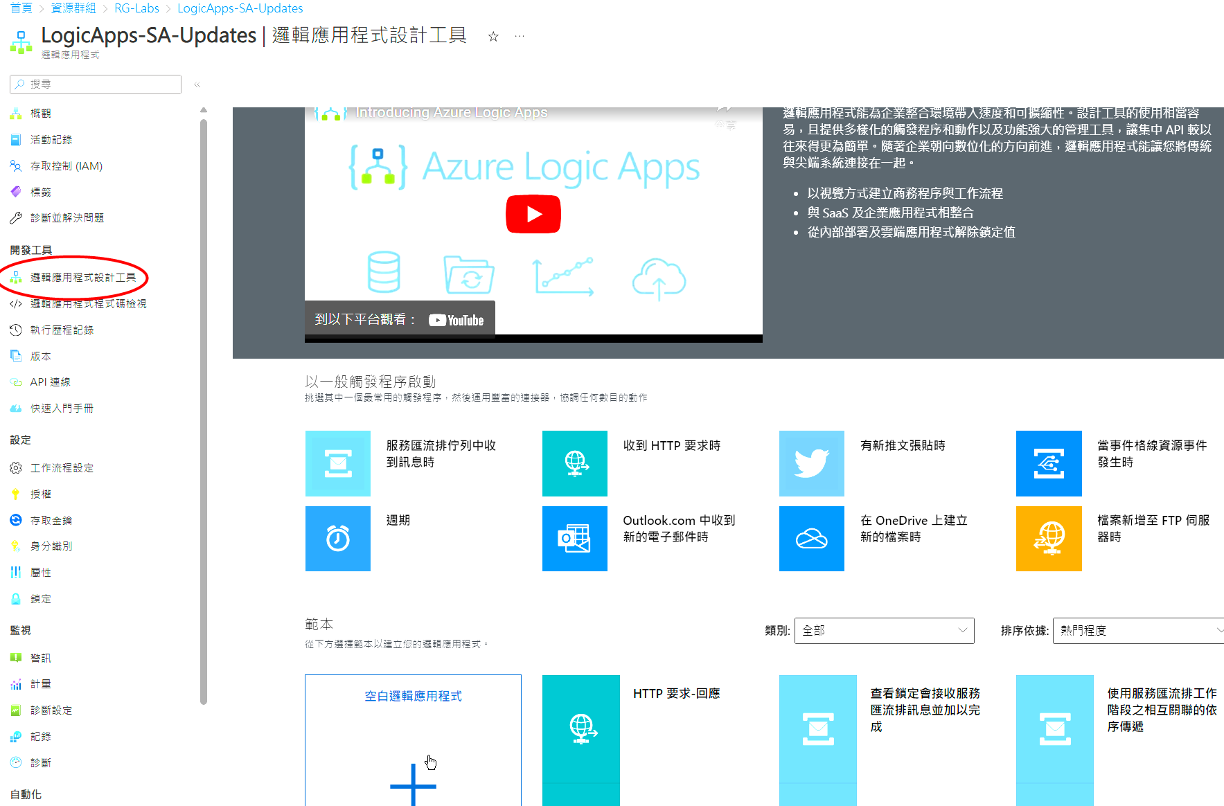Click the 鎖定 lock icon

click(16, 598)
